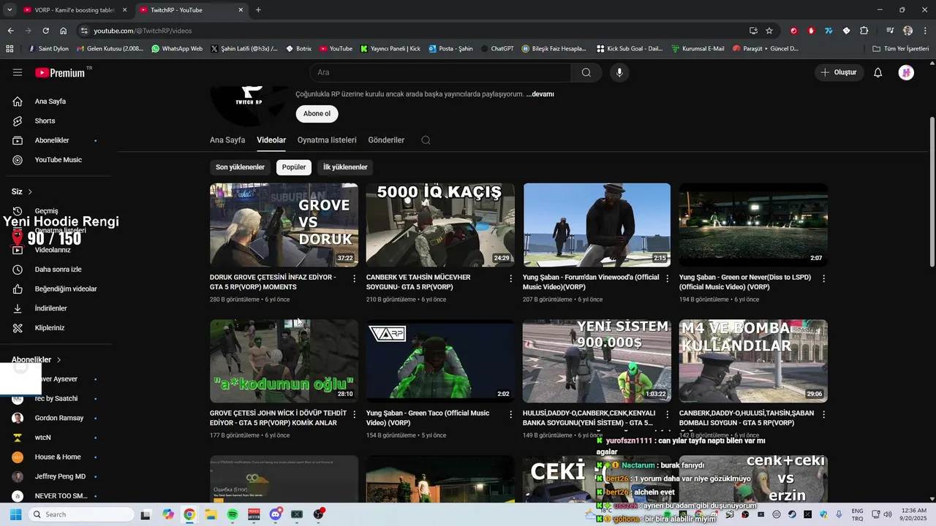936x526 pixels.
Task: Expand the Siz section
Action: pos(22,191)
